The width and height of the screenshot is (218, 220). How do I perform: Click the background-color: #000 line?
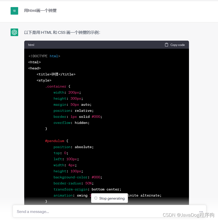[78, 177]
